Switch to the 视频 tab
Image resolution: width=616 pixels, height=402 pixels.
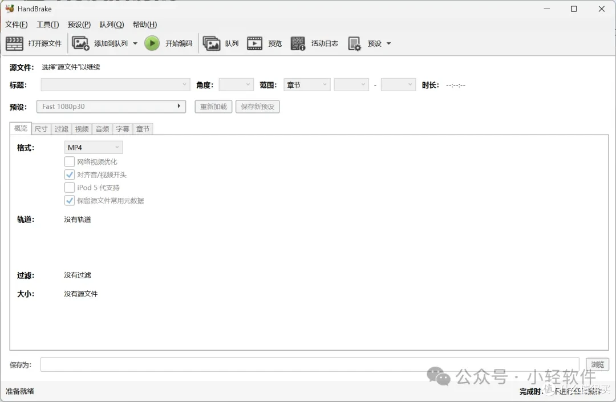[82, 129]
